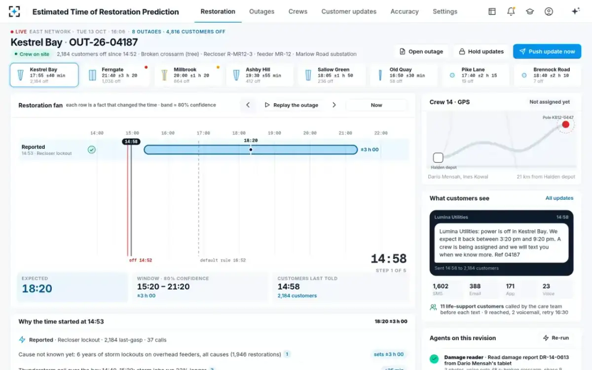
Task: Click the app logo icon
Action: (15, 11)
